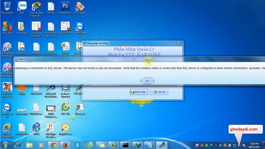The image size is (265, 149).
Task: Open the VMware Workstation desktop shortcut
Action: click(x=7, y=131)
